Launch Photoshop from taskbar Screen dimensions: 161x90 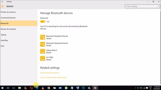click(x=84, y=88)
